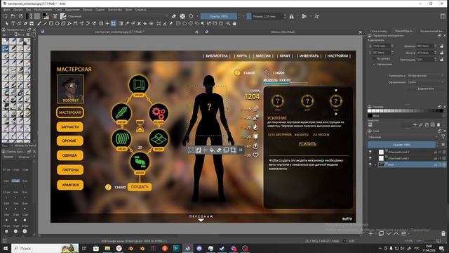Lock the crop width value
Image resolution: width=449 pixels, height=253 pixels.
tap(442, 46)
